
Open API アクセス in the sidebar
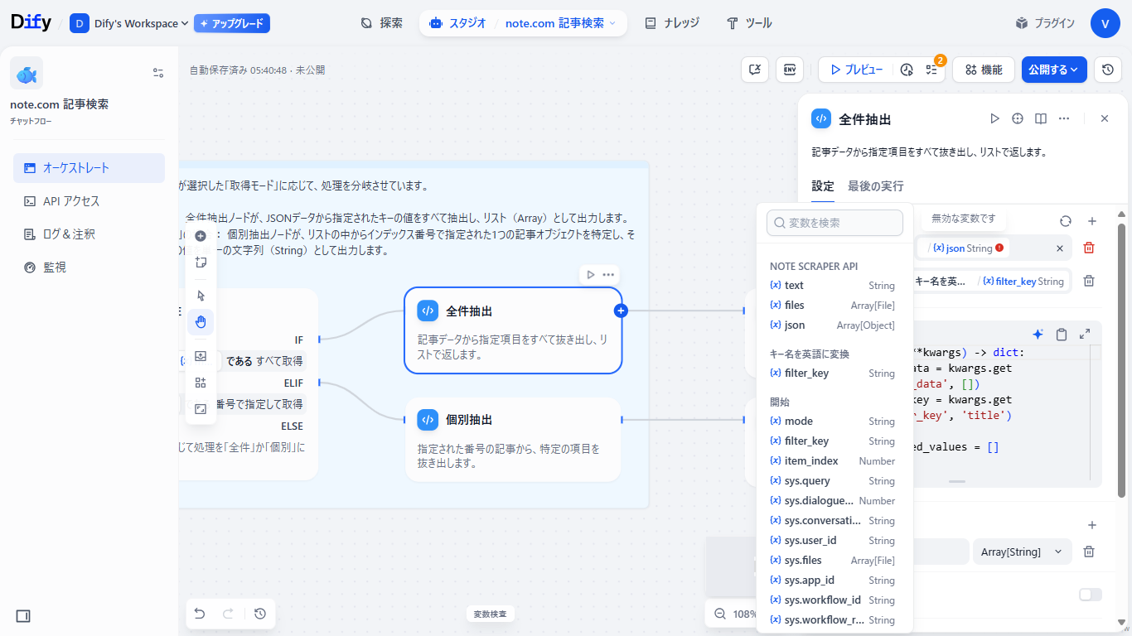tap(89, 201)
